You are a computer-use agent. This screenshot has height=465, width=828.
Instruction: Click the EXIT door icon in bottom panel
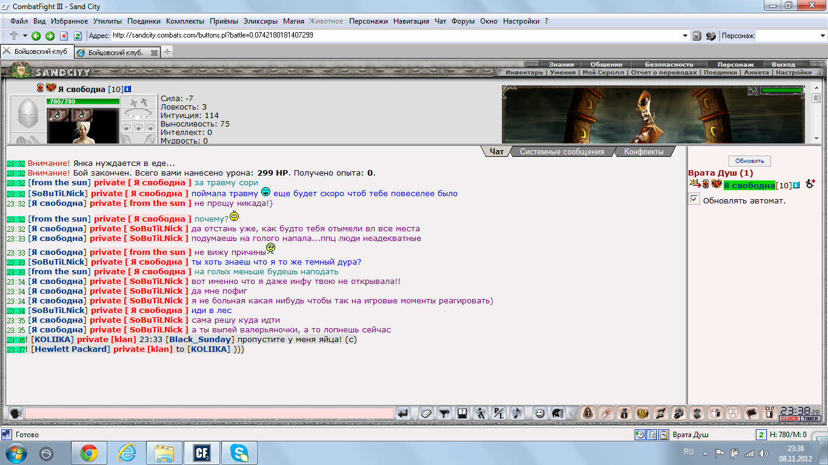coord(770,413)
